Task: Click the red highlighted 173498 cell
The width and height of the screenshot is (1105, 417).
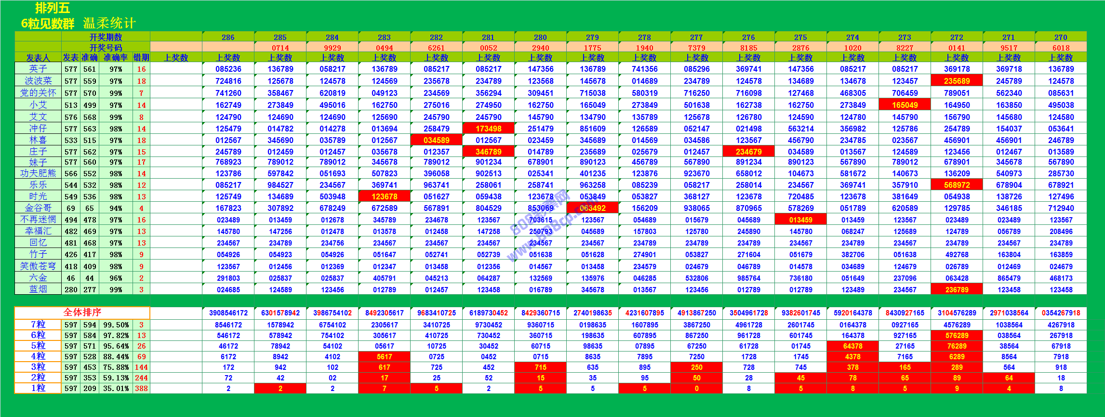Action: (x=488, y=129)
